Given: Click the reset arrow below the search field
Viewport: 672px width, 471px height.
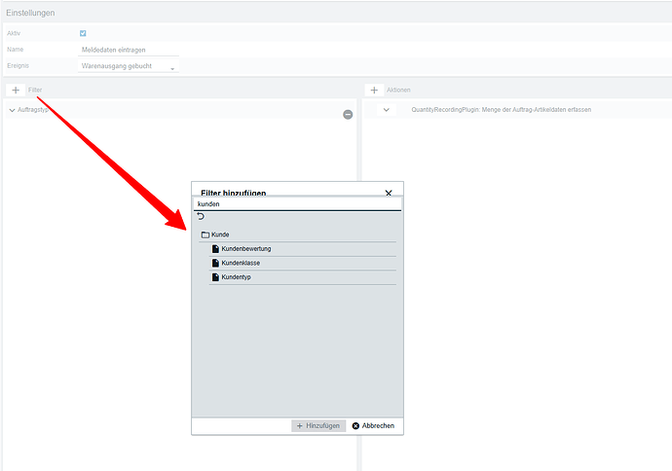Looking at the screenshot, I should tap(201, 216).
